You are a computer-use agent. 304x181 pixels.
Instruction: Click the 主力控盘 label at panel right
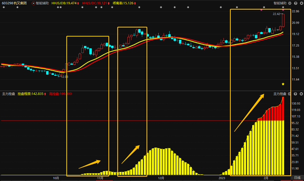coord(280,94)
